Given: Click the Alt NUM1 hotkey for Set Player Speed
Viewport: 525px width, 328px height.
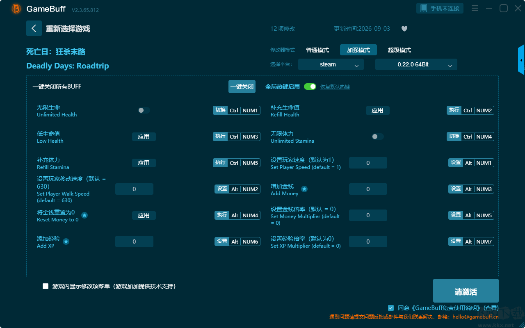Looking at the screenshot, I should tap(471, 163).
